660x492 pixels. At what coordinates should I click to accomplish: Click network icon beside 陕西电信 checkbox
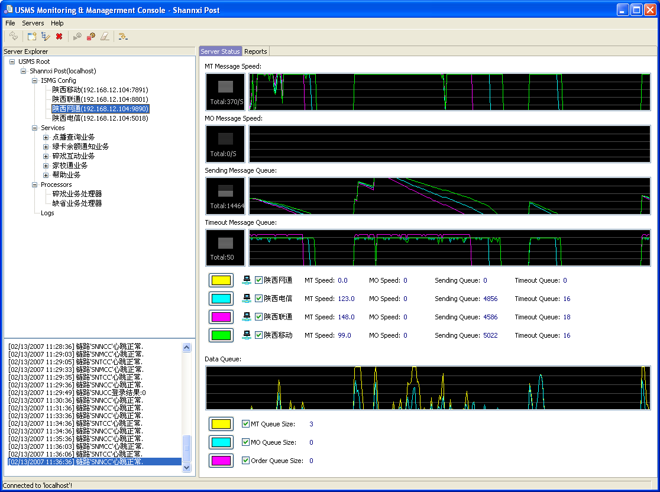(x=247, y=299)
